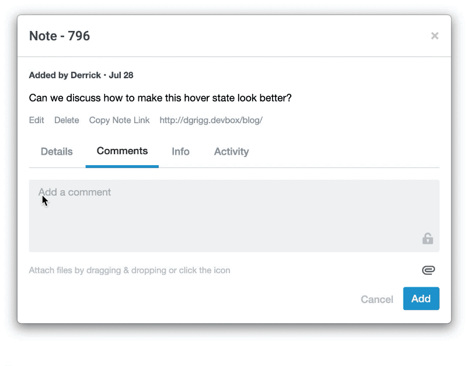Click the author name Derrick

86,75
